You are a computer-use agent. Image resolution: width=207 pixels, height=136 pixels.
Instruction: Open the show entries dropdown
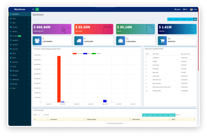pos(41,115)
